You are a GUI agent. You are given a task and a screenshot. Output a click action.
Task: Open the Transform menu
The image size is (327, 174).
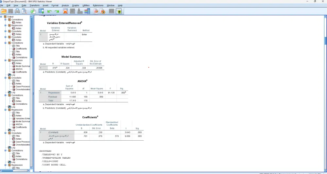click(x=34, y=6)
